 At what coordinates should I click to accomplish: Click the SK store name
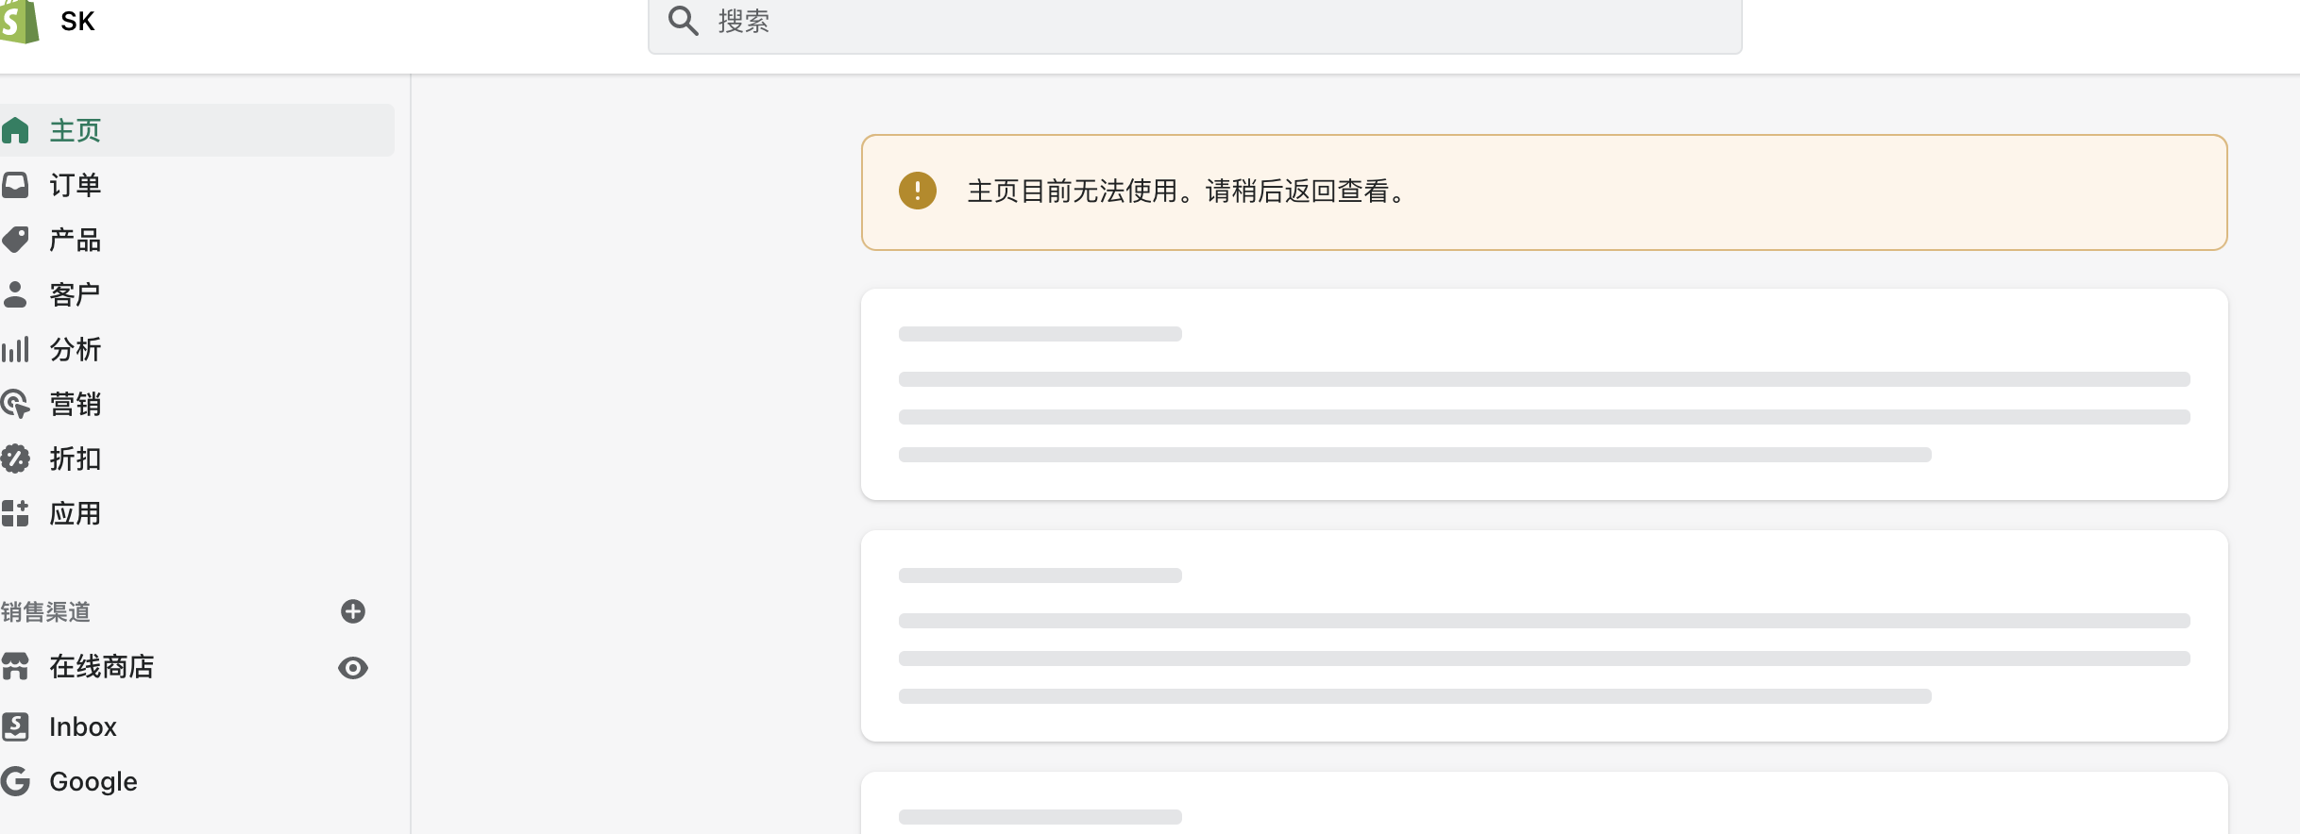click(77, 21)
